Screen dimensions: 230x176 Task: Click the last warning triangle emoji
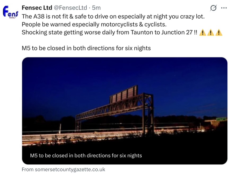coord(219,33)
